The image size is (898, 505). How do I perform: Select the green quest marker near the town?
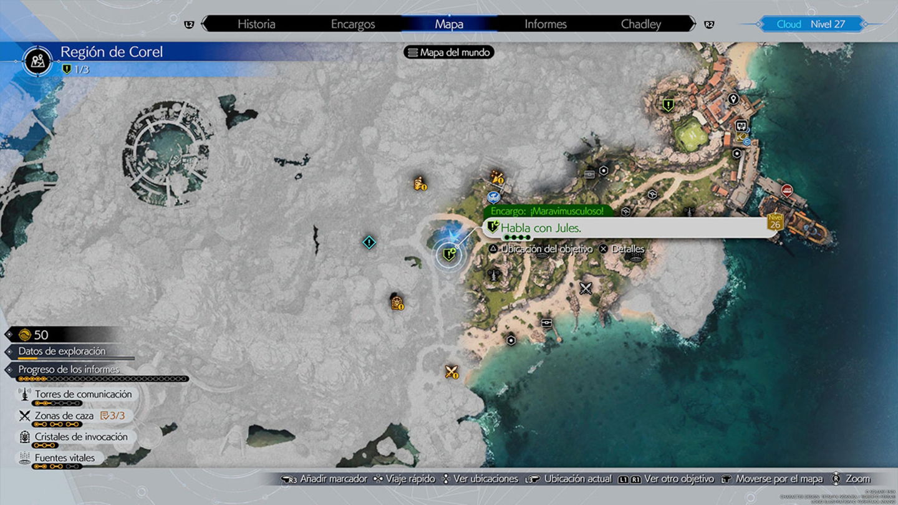668,105
